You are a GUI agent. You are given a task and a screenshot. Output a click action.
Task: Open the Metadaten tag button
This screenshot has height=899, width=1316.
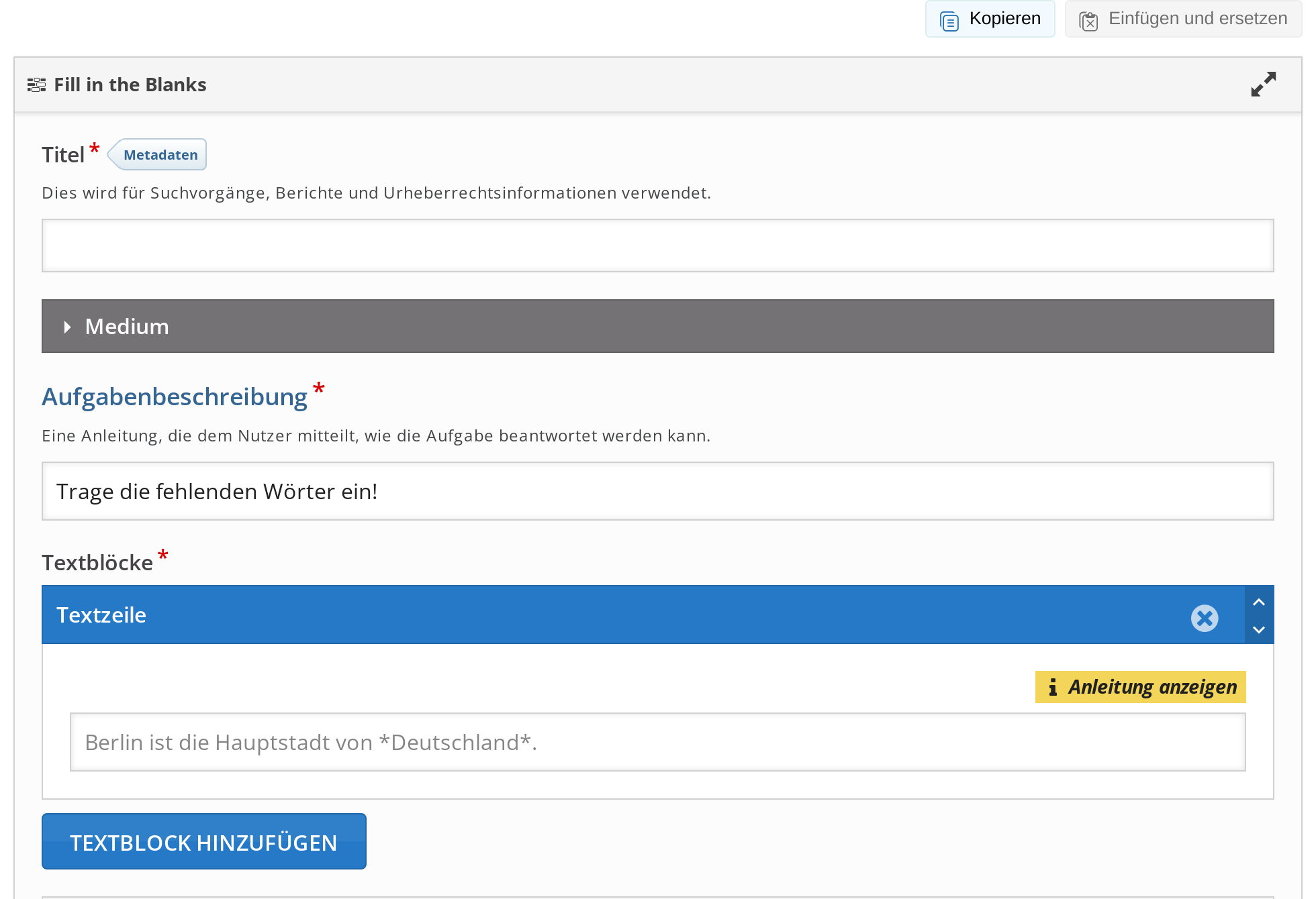click(157, 154)
